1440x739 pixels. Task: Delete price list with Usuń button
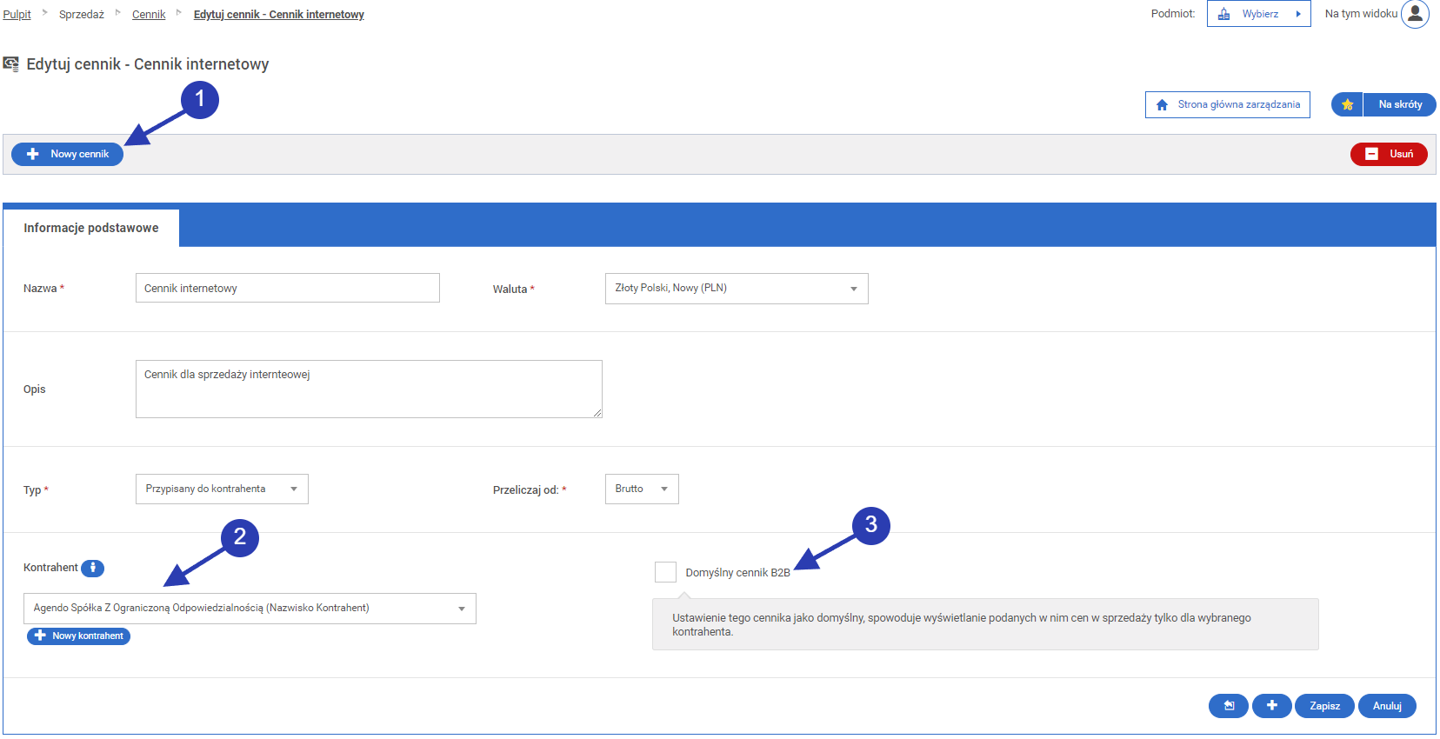coord(1388,154)
